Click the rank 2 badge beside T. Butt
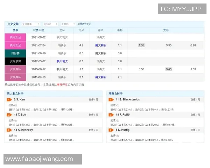Viewport: 210px width, 168px height. click(9, 114)
